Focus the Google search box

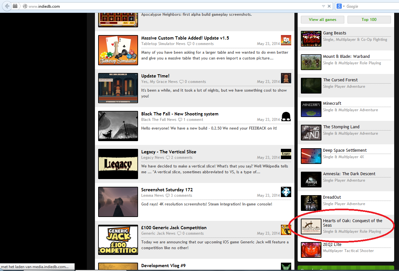coord(372,6)
